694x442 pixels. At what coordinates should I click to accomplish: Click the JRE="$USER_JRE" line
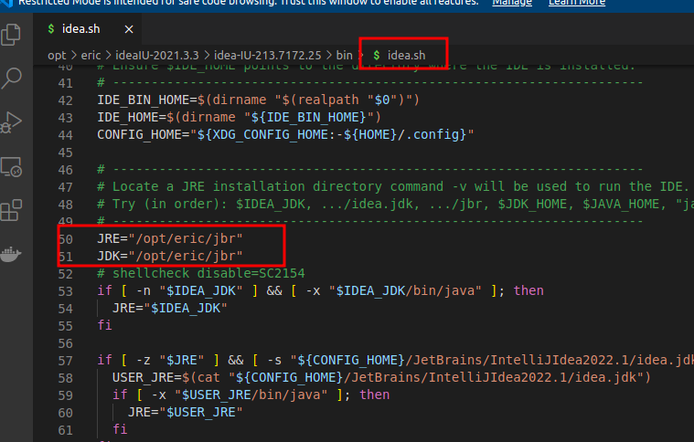(x=185, y=413)
